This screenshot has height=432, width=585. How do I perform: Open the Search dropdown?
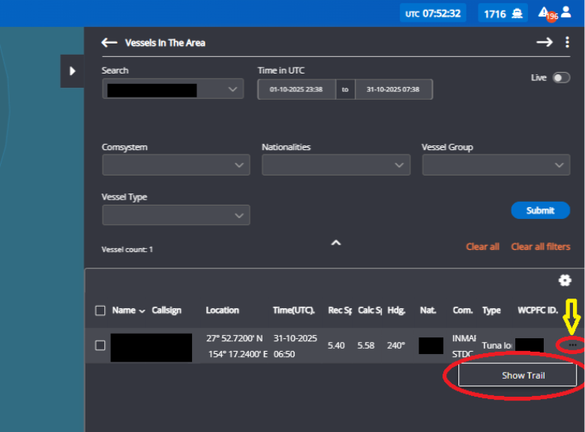[x=172, y=88]
